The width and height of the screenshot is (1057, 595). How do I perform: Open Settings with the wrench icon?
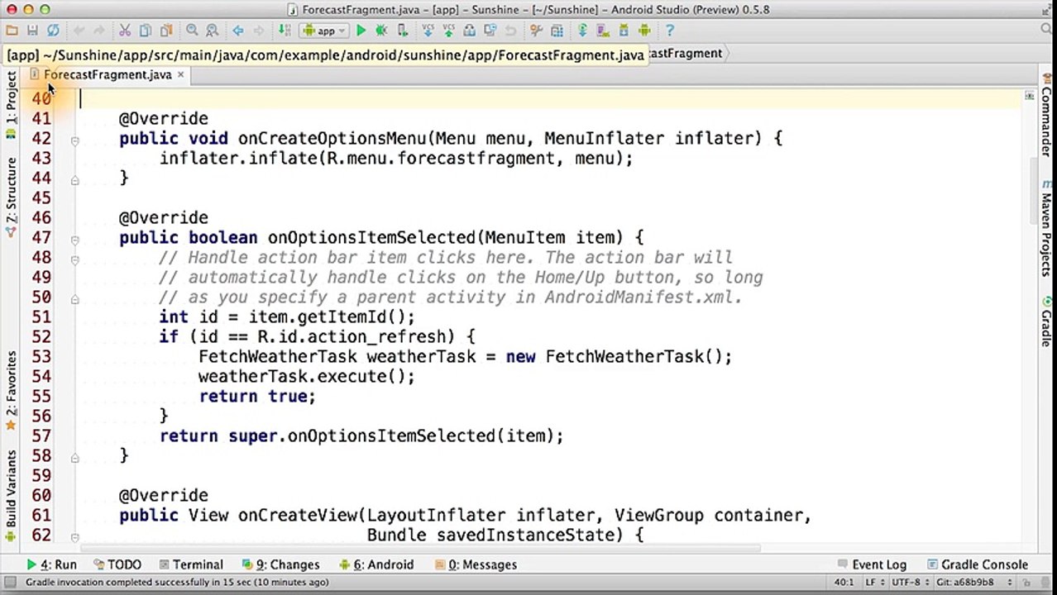[537, 31]
